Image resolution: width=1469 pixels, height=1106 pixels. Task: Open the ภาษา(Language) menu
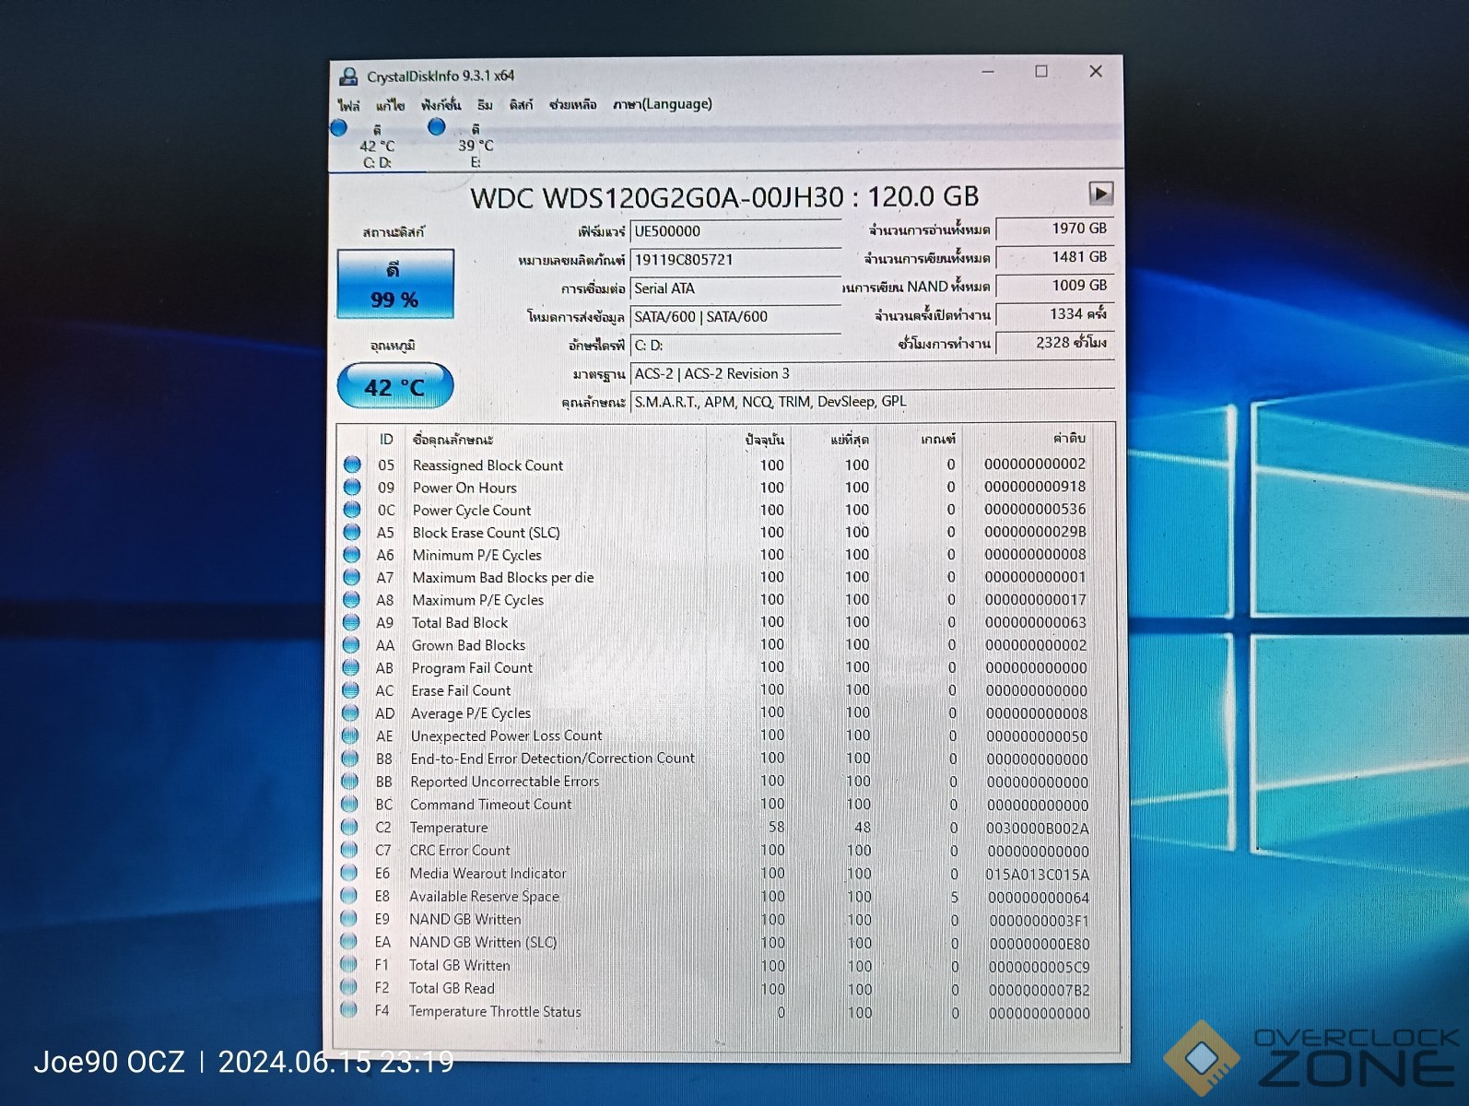click(662, 104)
